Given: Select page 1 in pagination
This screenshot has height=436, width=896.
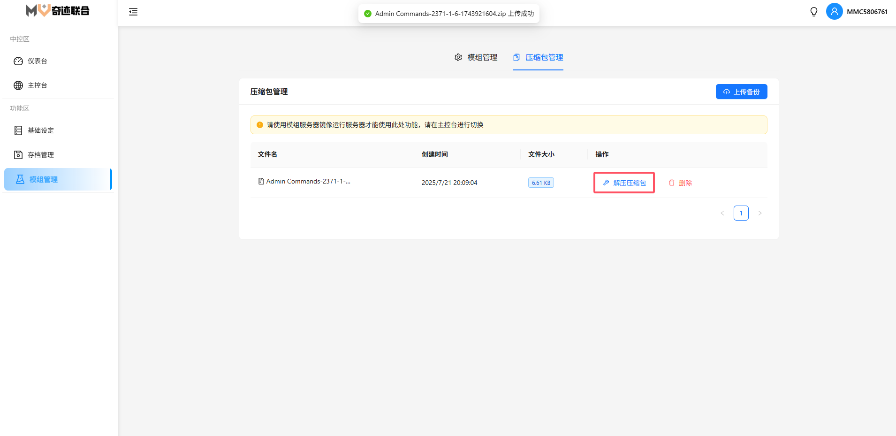Looking at the screenshot, I should 741,213.
